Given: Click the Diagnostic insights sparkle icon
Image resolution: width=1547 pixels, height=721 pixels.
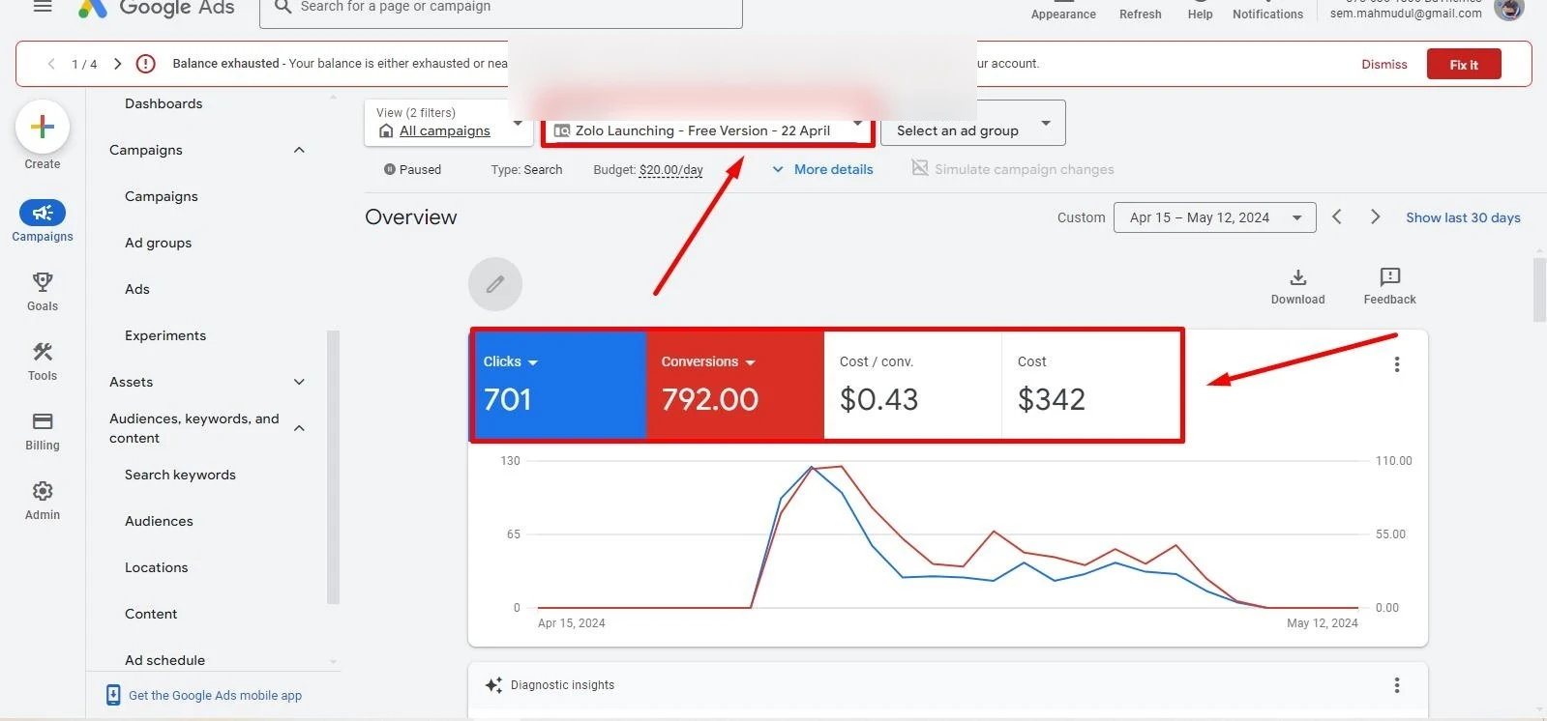Looking at the screenshot, I should coord(493,685).
